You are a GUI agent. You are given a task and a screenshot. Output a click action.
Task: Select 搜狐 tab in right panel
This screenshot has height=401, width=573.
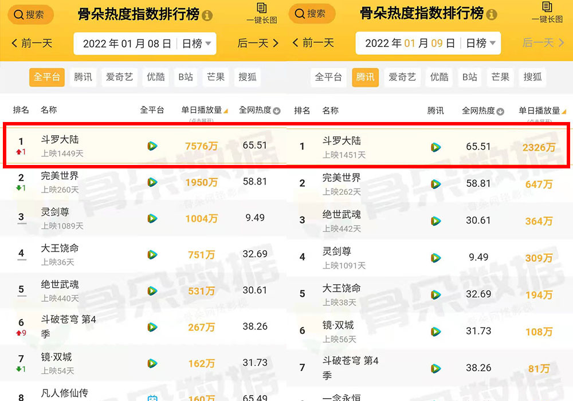point(532,77)
